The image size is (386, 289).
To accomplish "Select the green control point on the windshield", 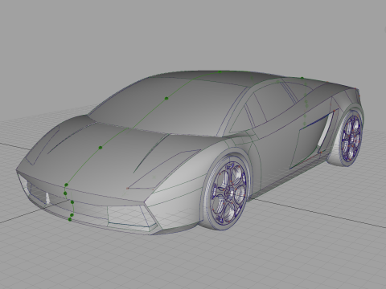I will [x=166, y=99].
